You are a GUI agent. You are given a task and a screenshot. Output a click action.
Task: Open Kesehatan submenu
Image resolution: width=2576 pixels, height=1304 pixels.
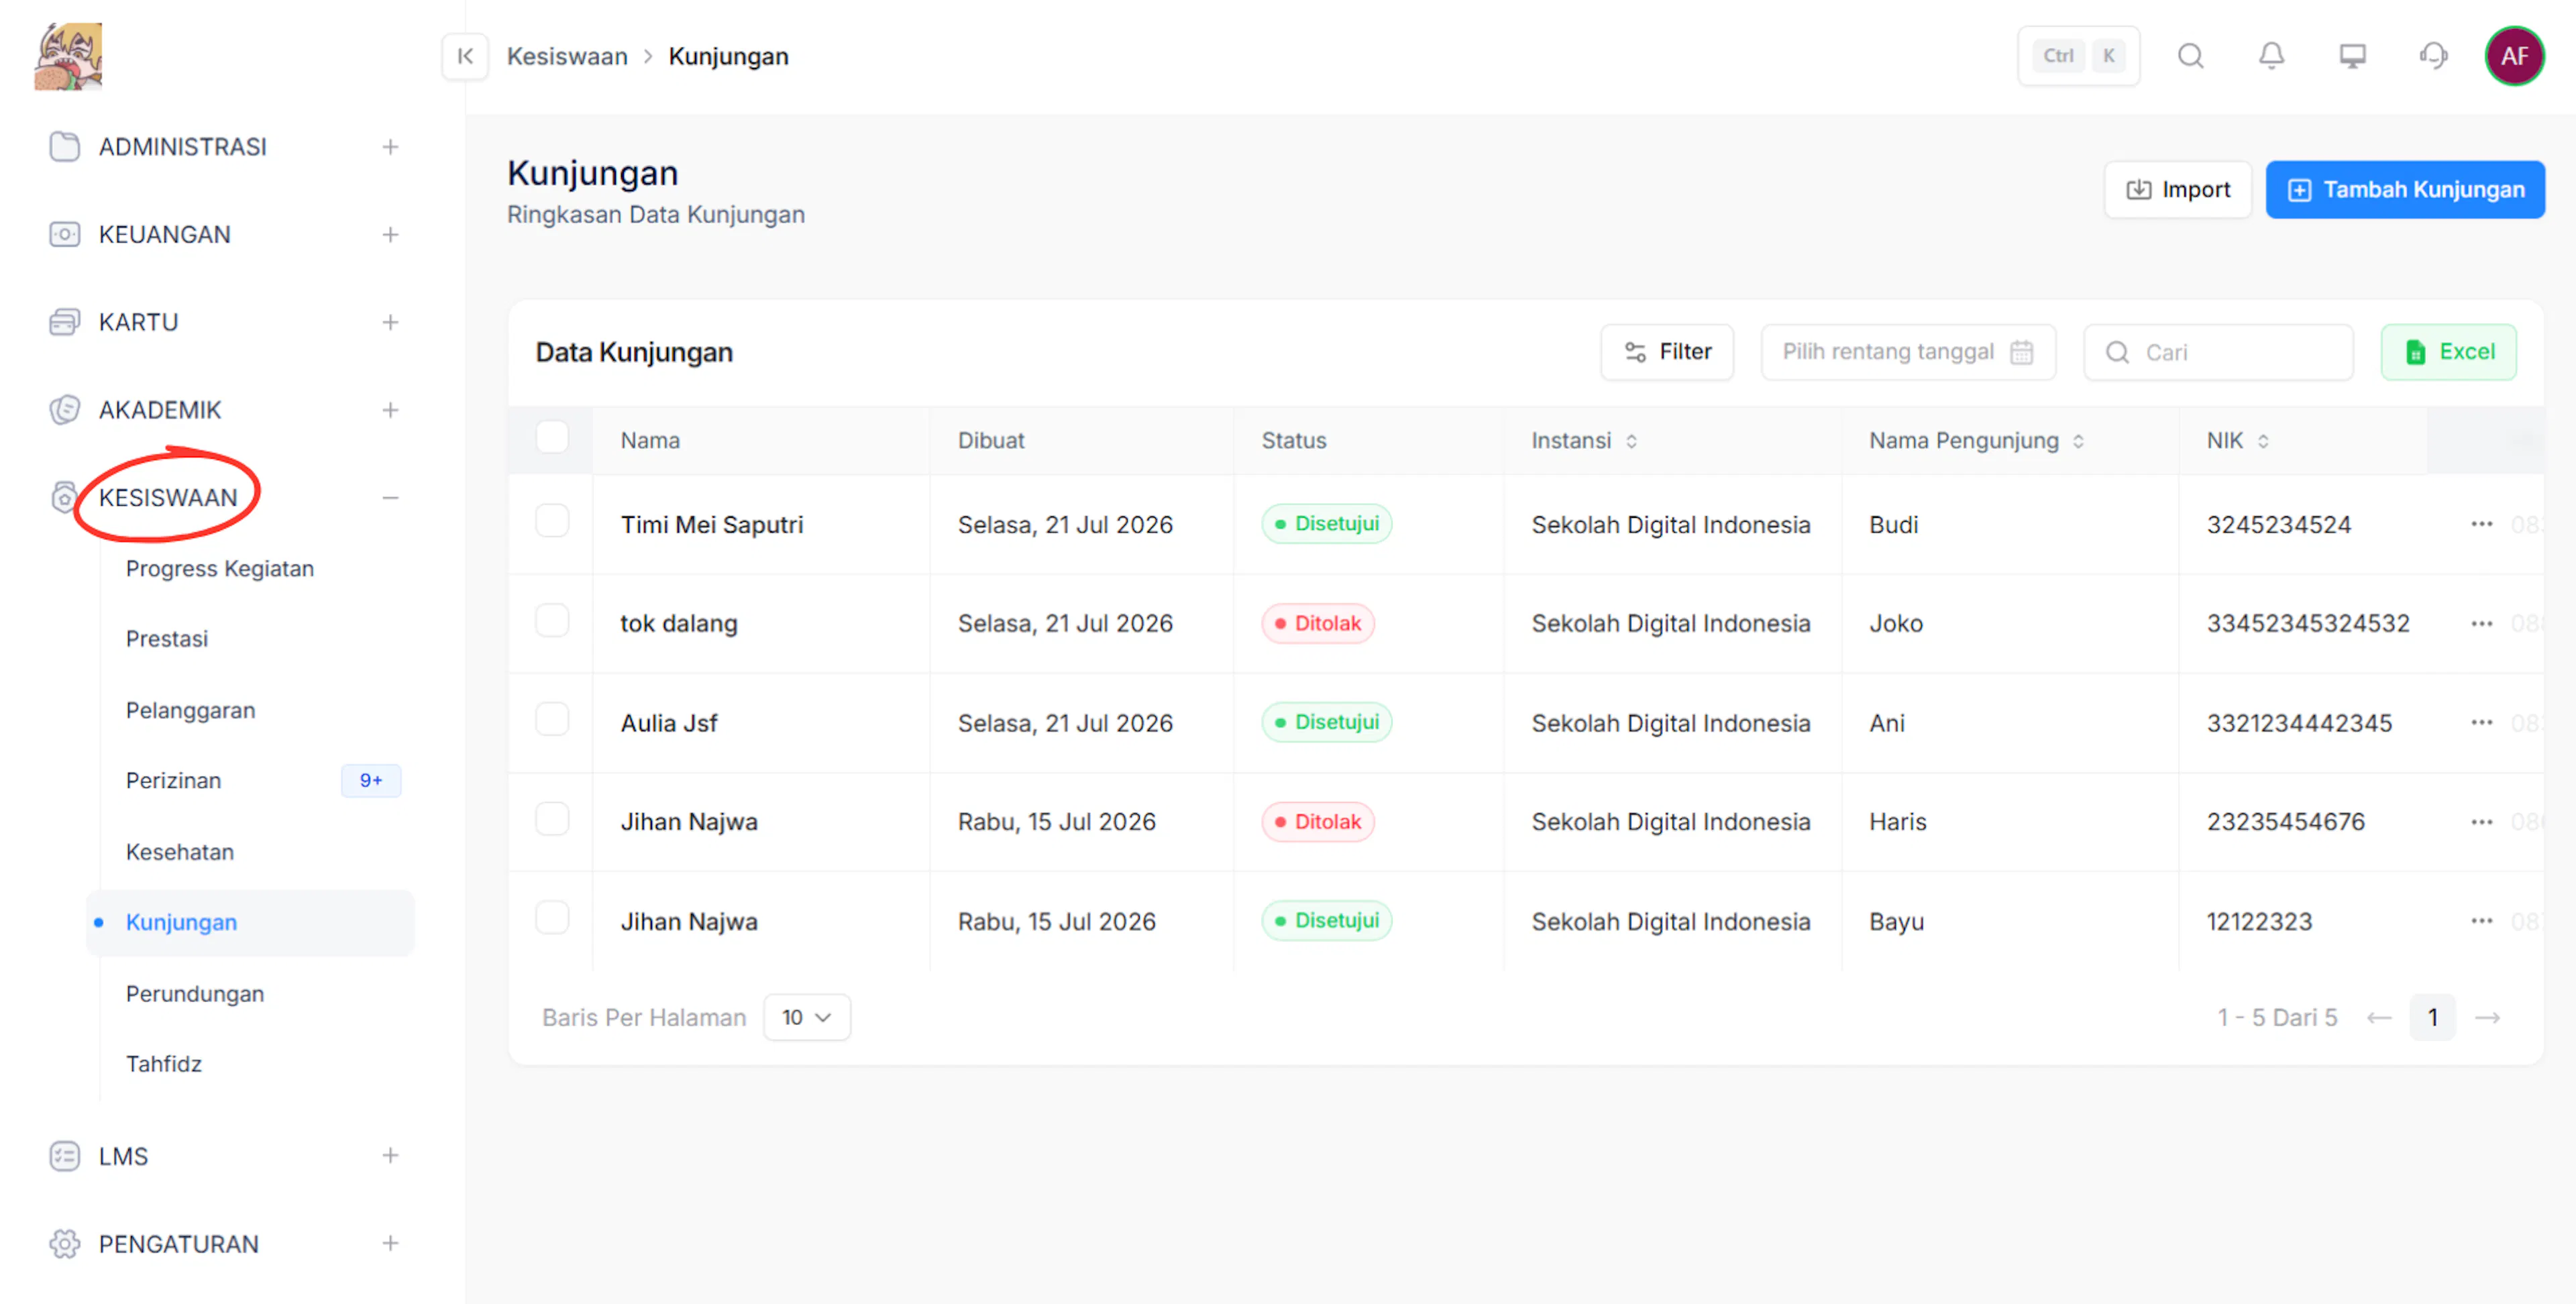pyautogui.click(x=180, y=853)
